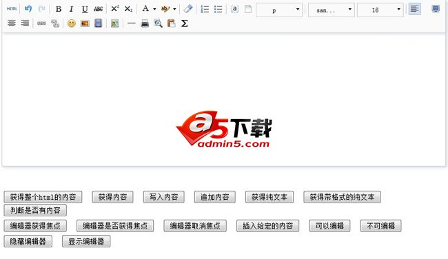Insert a hyperlink with chain icon
The height and width of the screenshot is (259, 448).
click(x=41, y=23)
